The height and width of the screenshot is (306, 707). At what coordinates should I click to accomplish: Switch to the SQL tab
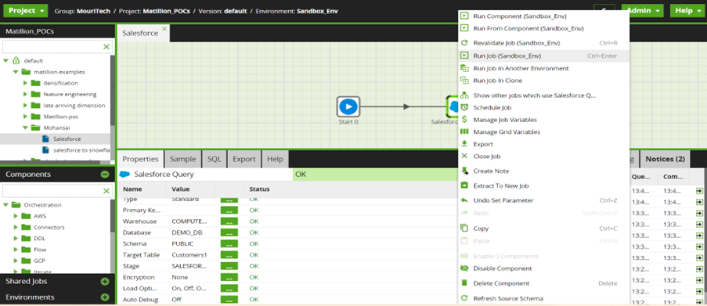(215, 159)
